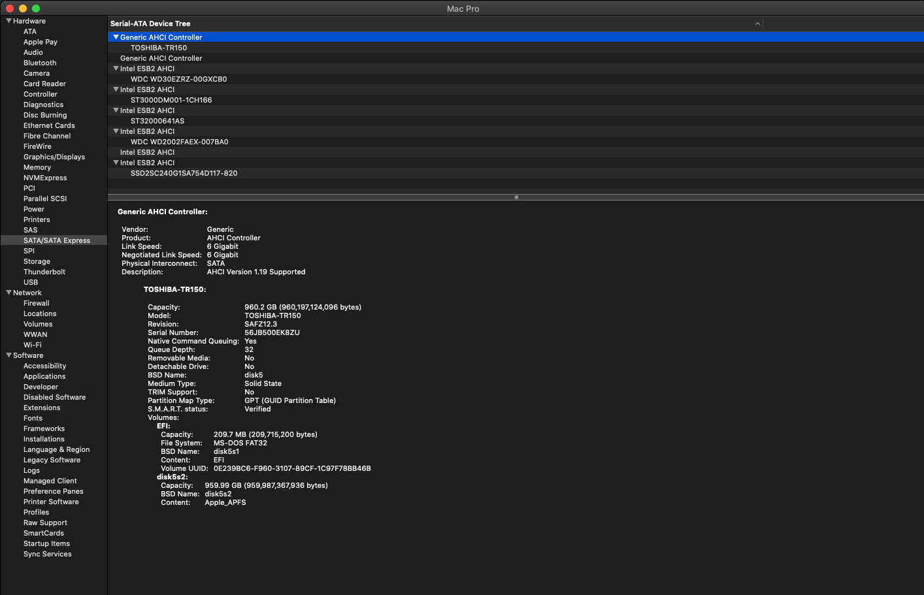
Task: Select Audio in the sidebar
Action: click(x=33, y=52)
